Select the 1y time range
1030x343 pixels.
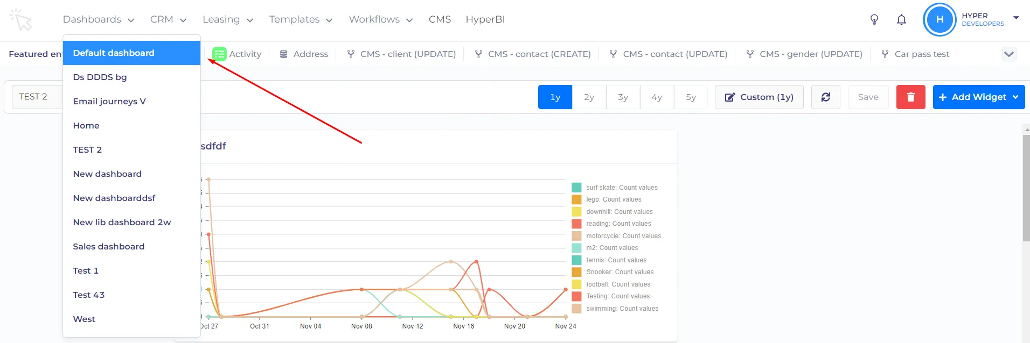pos(555,97)
